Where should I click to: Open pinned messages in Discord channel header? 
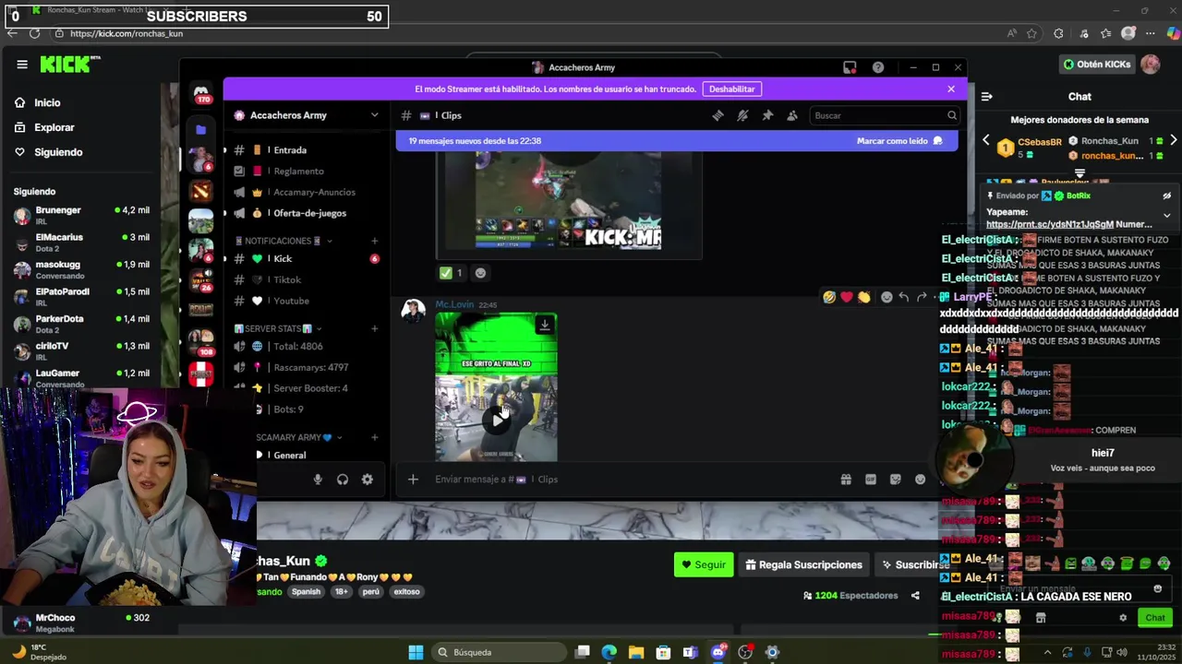(x=767, y=115)
